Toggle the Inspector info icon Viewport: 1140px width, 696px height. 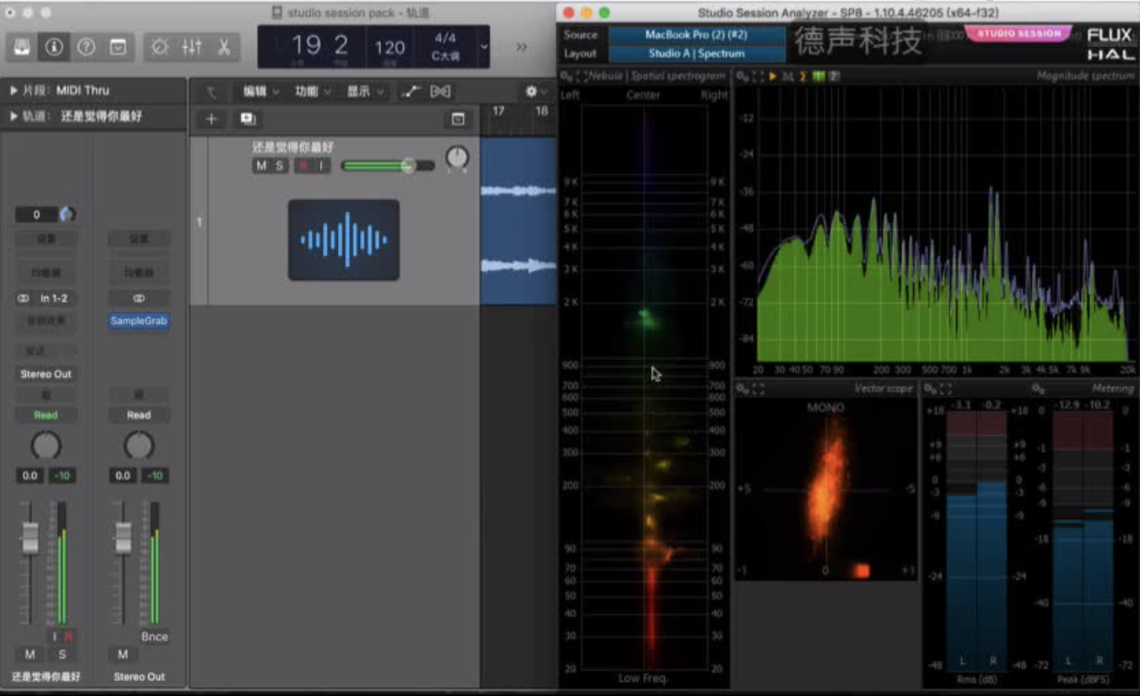point(54,47)
